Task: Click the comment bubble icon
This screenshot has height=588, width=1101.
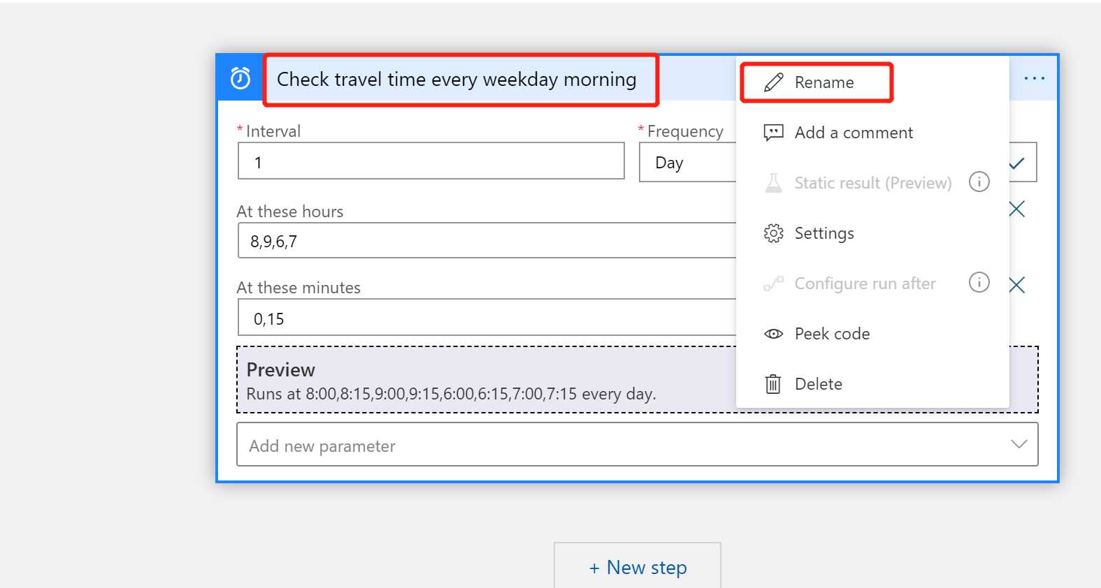Action: tap(774, 133)
